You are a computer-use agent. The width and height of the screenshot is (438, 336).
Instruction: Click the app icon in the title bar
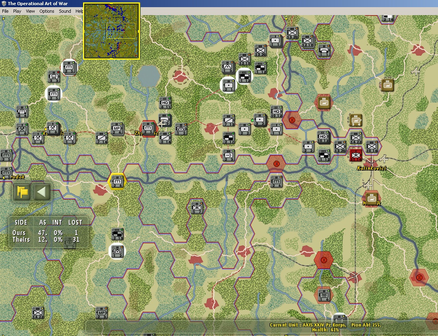click(x=4, y=4)
